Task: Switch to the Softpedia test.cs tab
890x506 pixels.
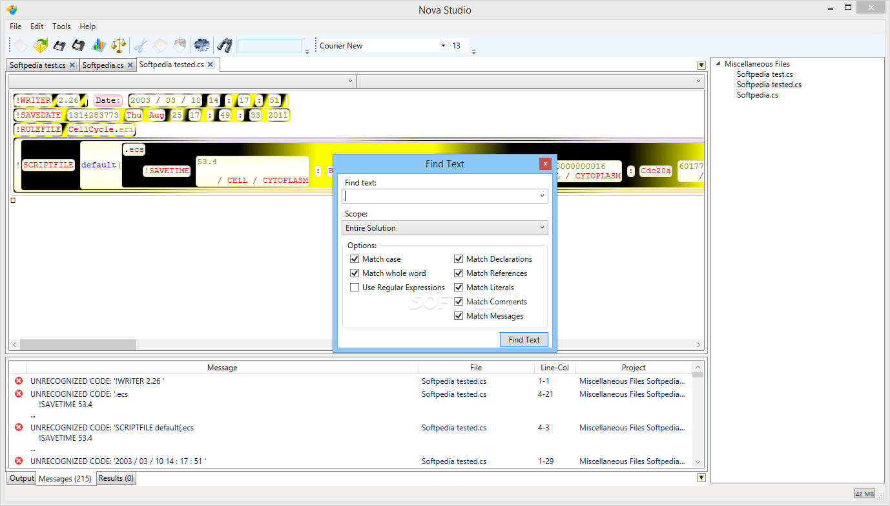Action: (37, 65)
